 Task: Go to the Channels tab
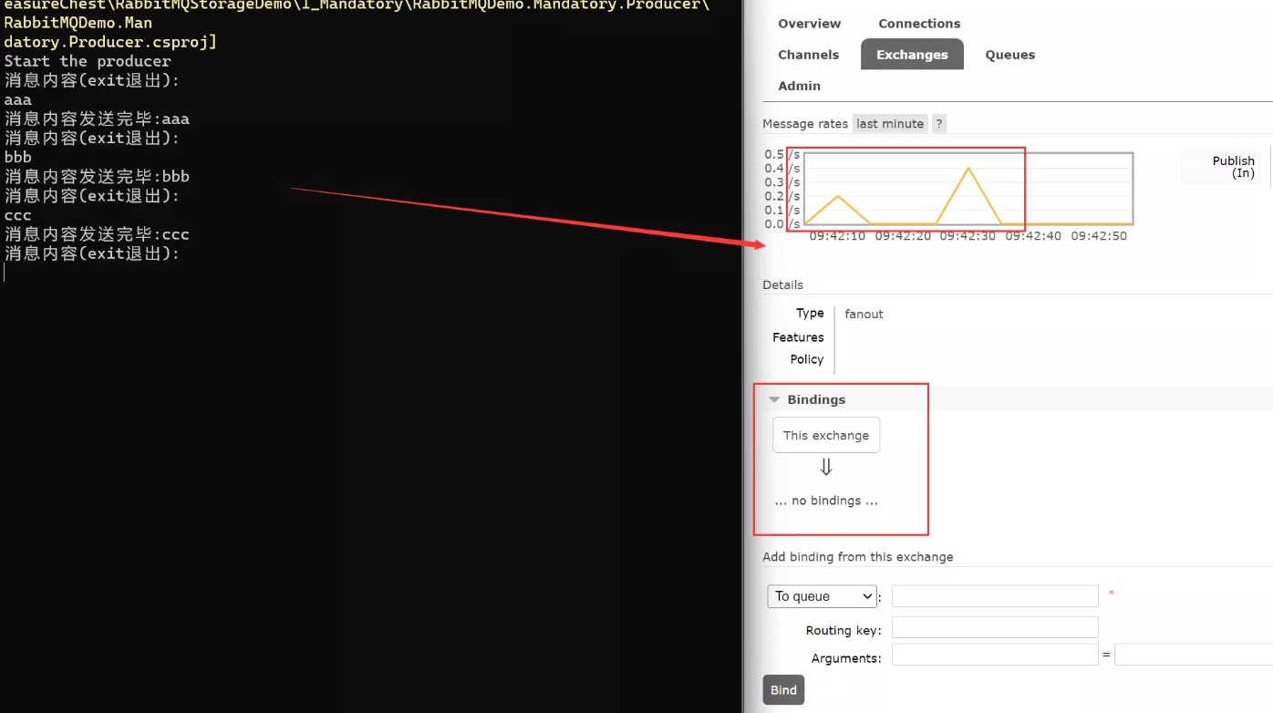coord(808,55)
